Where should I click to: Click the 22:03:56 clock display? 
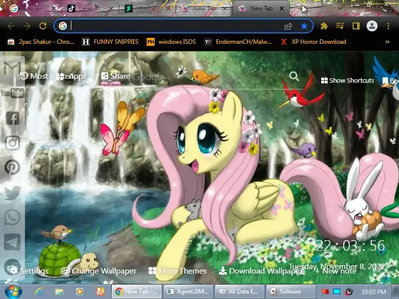[350, 246]
